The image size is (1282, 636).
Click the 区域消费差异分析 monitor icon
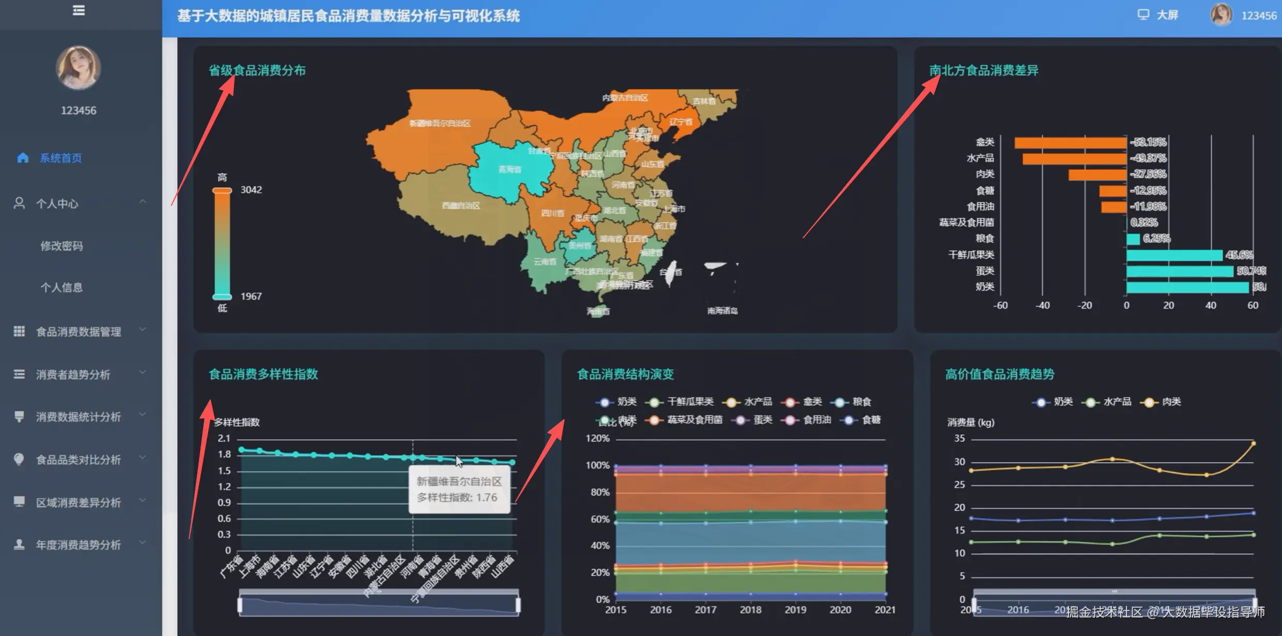pos(19,502)
